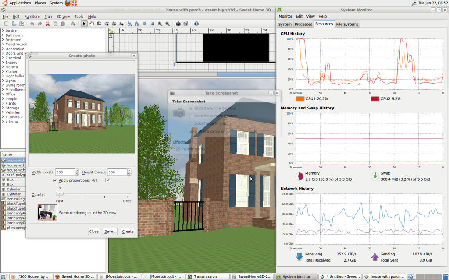Viewport: 449px width, 280px height.
Task: Expand the Bedroom catalog category
Action: pyautogui.click(x=3, y=40)
